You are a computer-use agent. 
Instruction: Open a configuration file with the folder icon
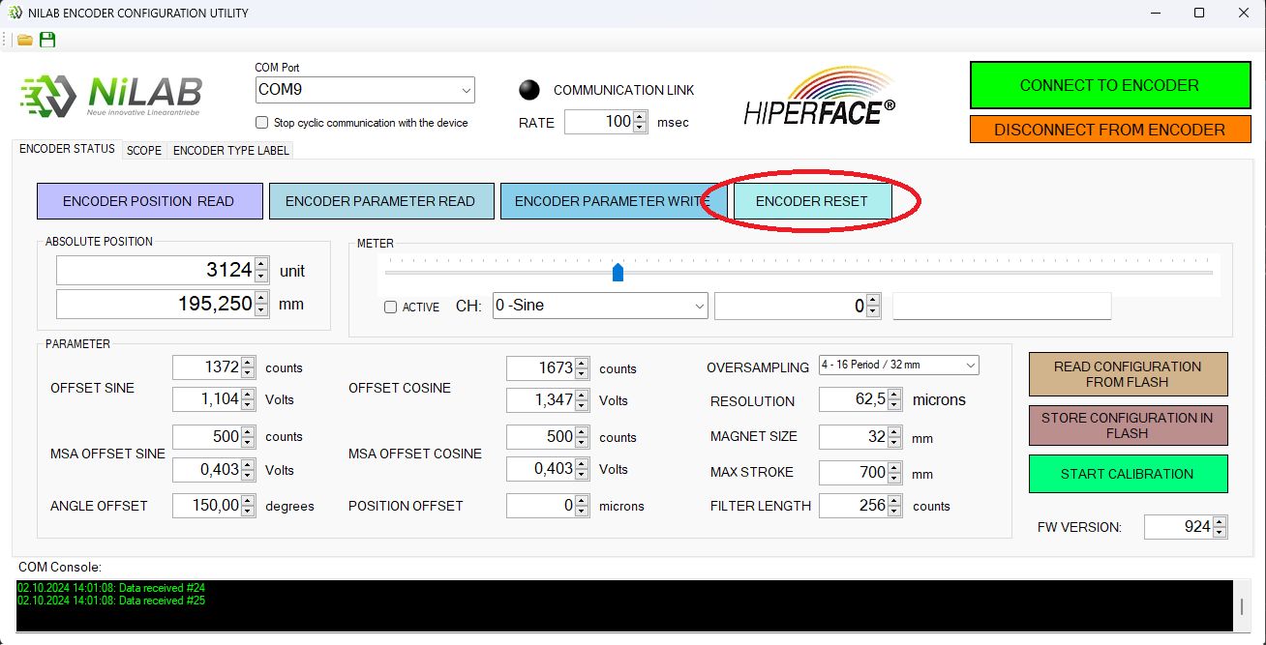[x=24, y=40]
